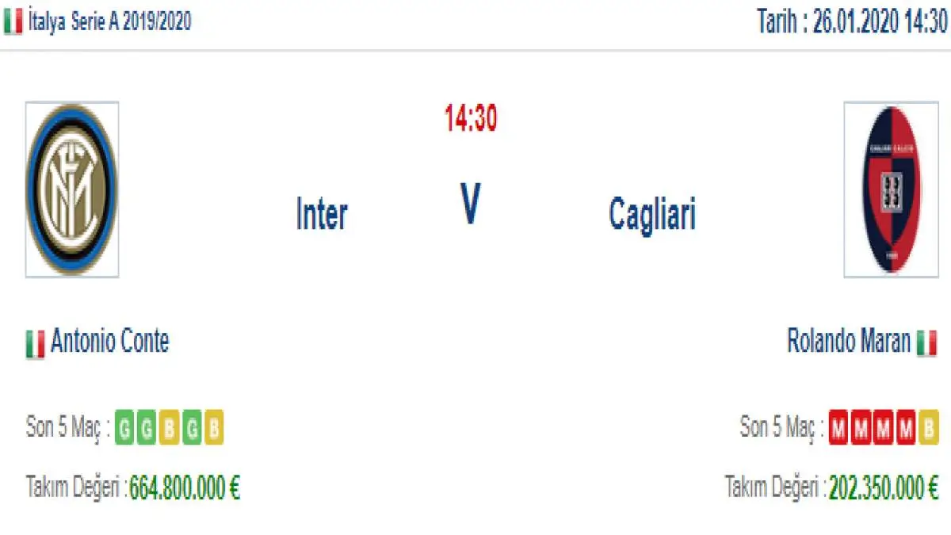Click Inter's team value 664.800.000 €
Screen dimensions: 951x535
coord(185,487)
